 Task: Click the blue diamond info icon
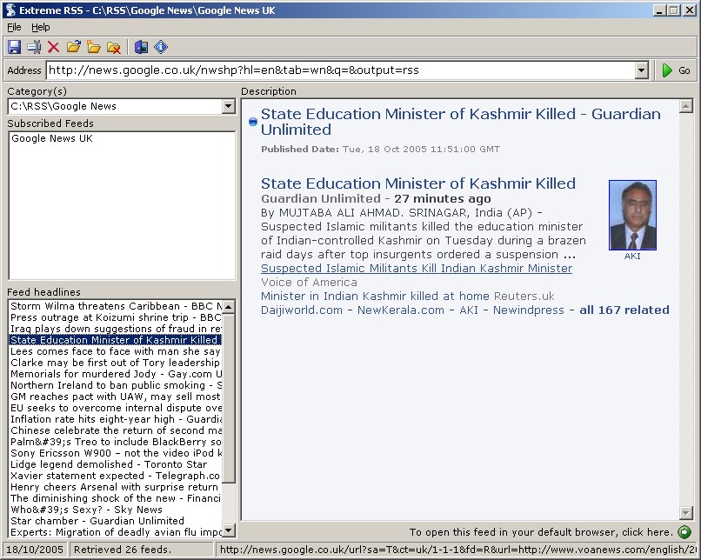161,47
